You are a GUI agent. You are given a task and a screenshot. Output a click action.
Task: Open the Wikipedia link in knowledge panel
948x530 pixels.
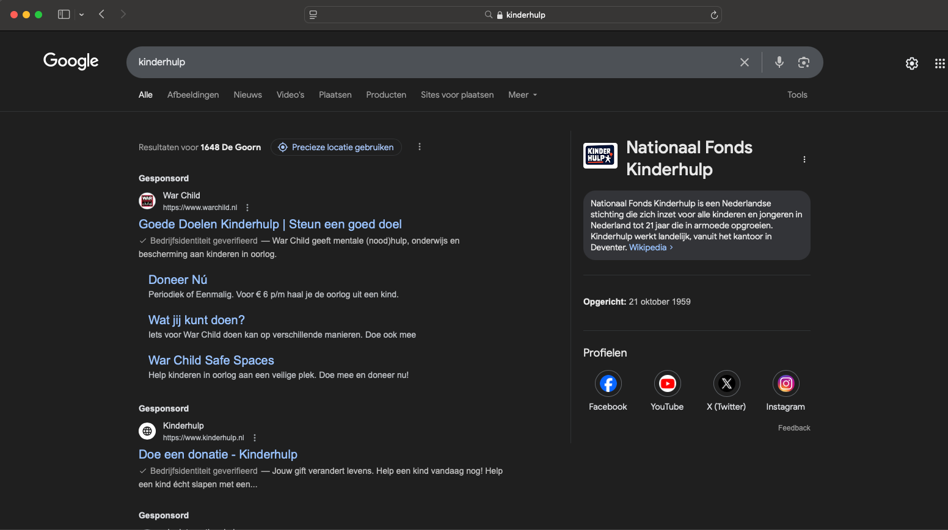[x=647, y=247]
